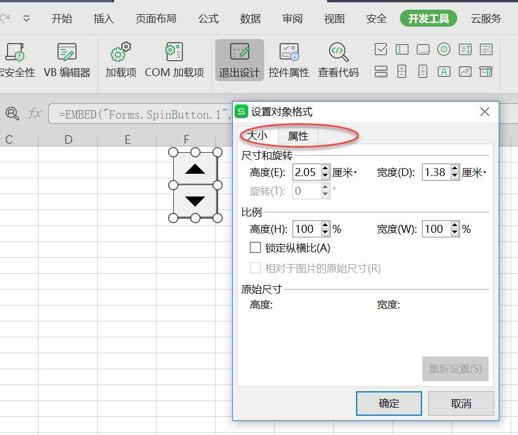Switch to the 属性 tab
The height and width of the screenshot is (435, 518).
point(298,136)
